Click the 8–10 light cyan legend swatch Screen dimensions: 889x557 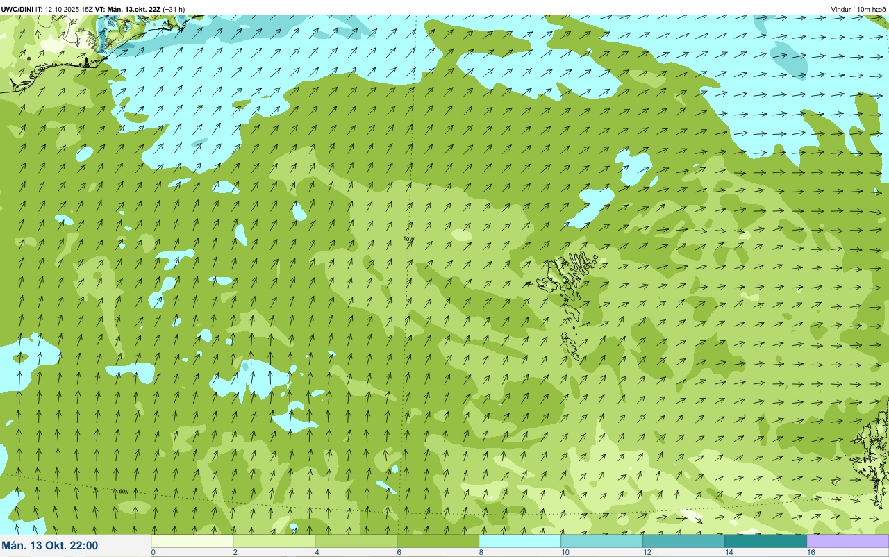(520, 541)
